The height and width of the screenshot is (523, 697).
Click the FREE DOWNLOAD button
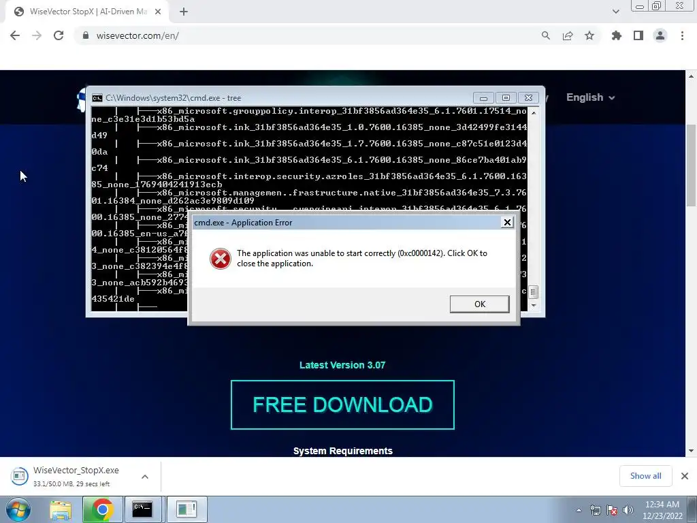343,405
